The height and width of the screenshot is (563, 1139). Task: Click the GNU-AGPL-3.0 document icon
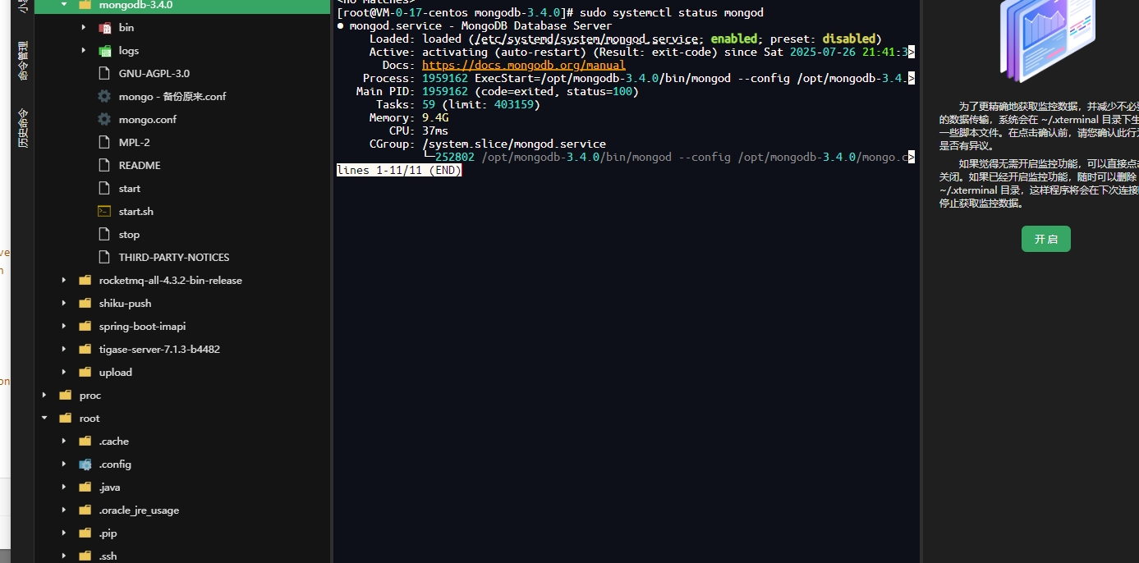(103, 73)
